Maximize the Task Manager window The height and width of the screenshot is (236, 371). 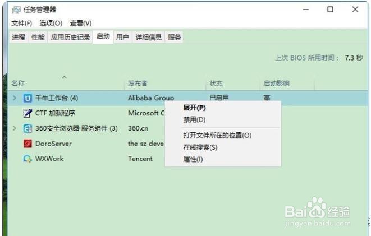pyautogui.click(x=330, y=10)
